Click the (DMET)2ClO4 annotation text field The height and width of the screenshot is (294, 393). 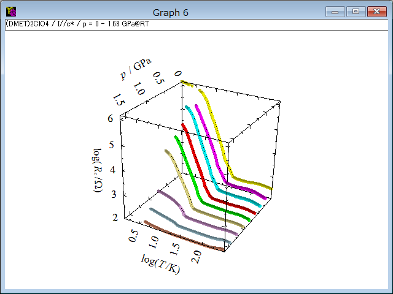pos(196,24)
